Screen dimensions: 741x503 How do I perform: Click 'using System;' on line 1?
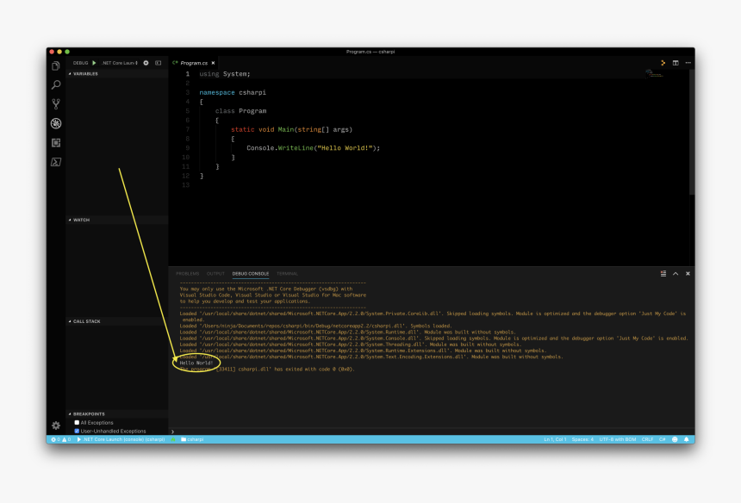point(225,74)
